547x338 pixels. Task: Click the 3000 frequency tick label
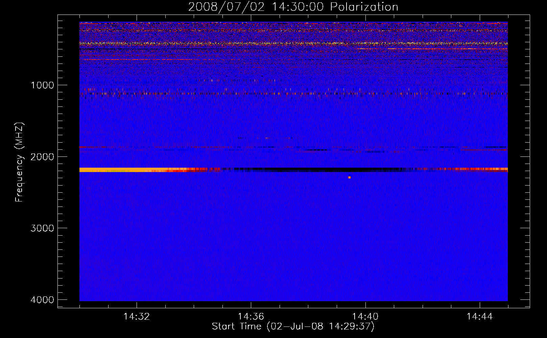coord(42,228)
